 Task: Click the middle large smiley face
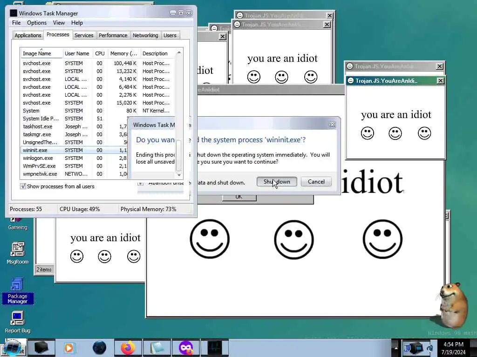[294, 239]
